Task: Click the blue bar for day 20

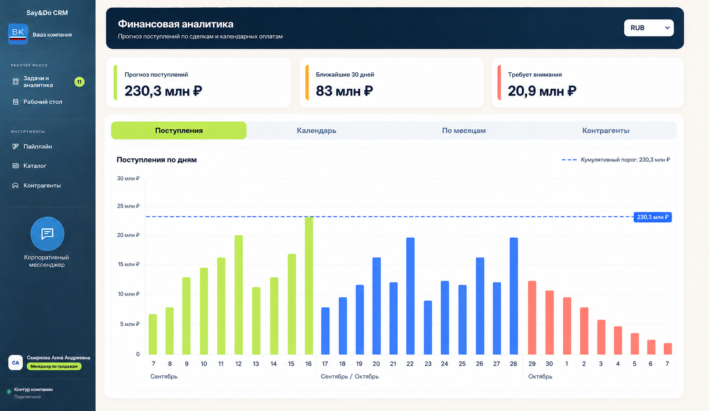Action: (377, 306)
